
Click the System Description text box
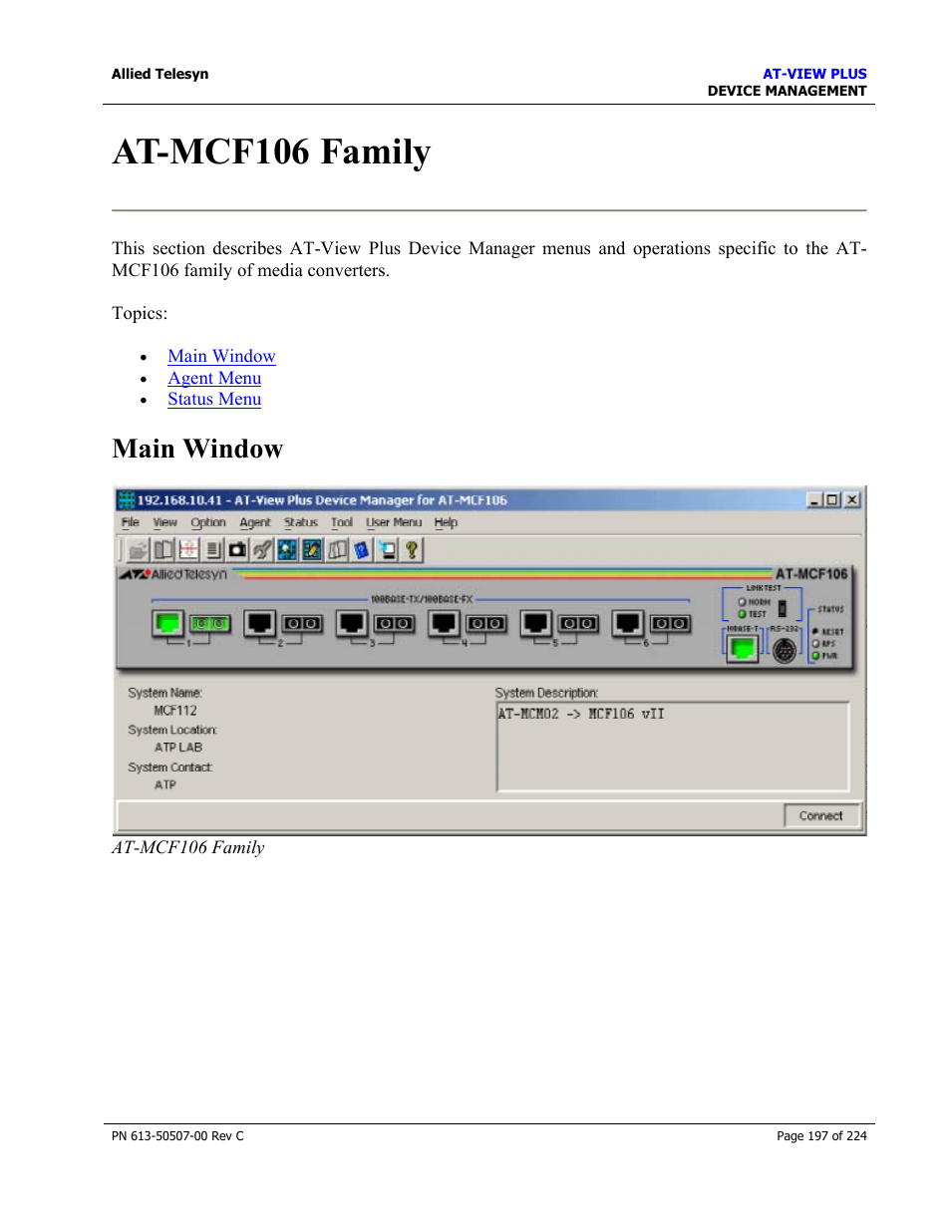coord(673,747)
